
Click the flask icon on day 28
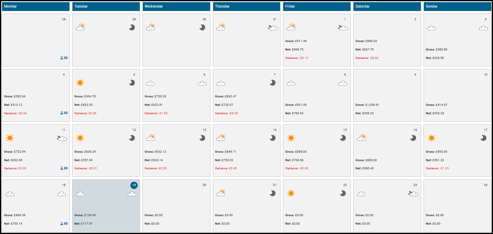[62, 58]
